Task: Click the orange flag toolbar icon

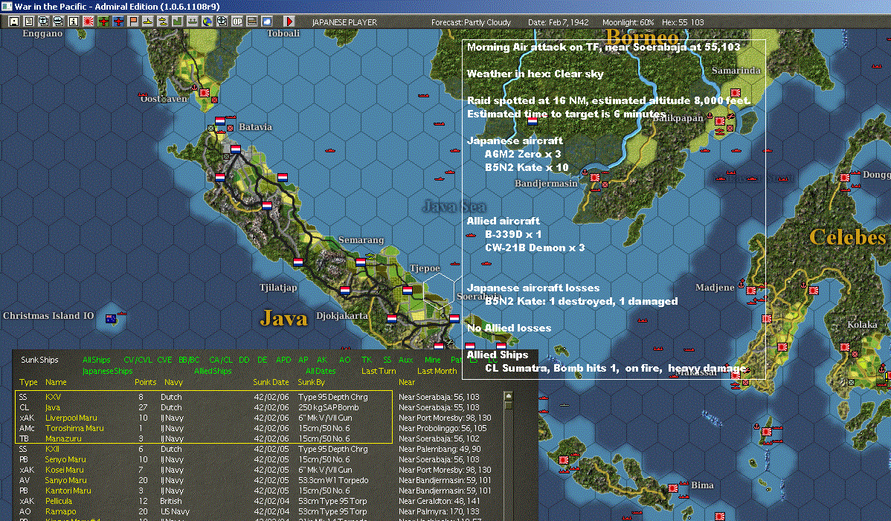Action: coord(133,22)
